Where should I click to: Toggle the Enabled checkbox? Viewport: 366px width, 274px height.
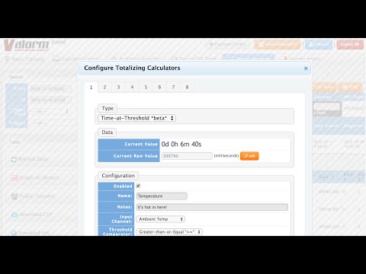[x=138, y=186]
